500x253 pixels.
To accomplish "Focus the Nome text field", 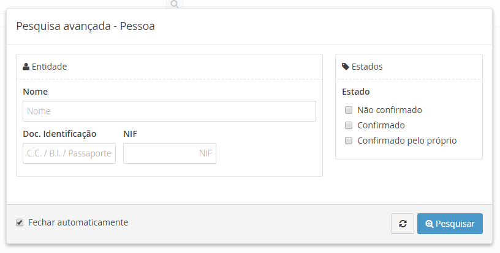I will (169, 111).
